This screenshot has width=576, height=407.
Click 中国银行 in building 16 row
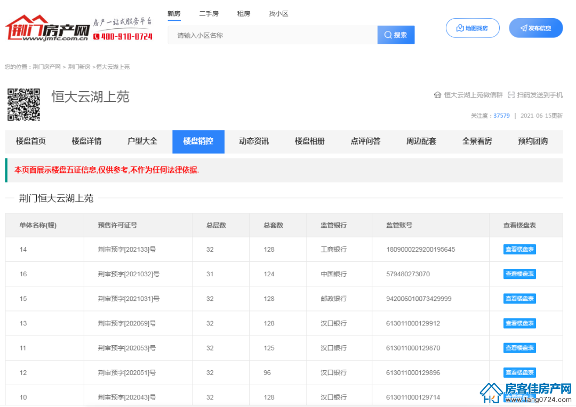tap(333, 274)
